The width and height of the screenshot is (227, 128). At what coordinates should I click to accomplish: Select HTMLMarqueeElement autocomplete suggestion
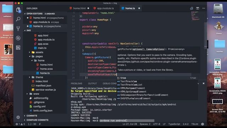pyautogui.click(x=157, y=88)
